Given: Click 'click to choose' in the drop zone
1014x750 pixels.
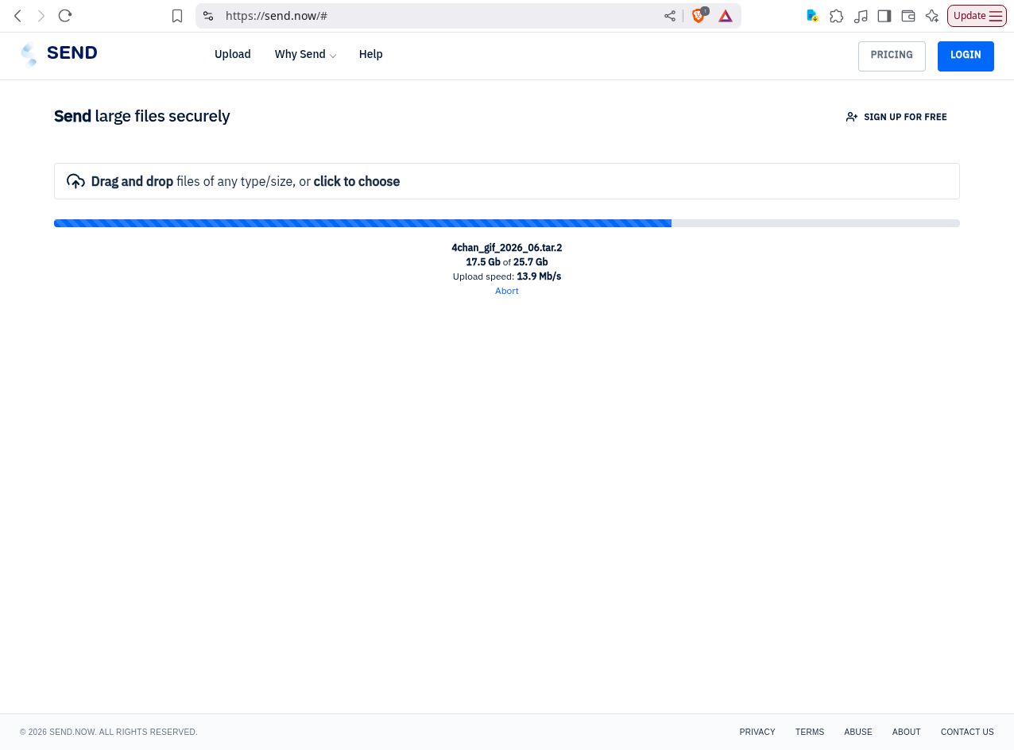Looking at the screenshot, I should (357, 181).
